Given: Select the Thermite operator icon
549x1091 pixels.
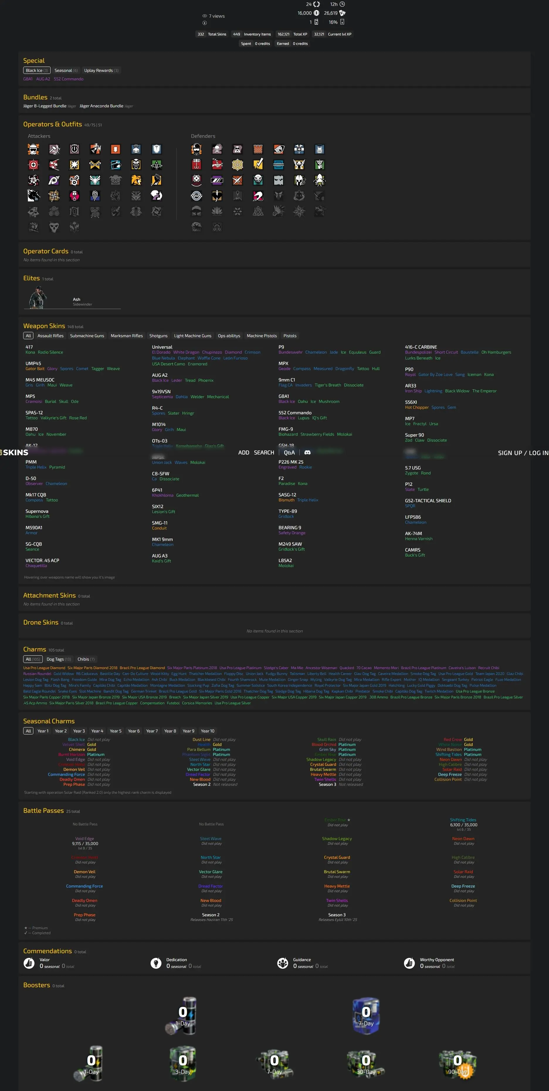Looking at the screenshot, I should [115, 149].
